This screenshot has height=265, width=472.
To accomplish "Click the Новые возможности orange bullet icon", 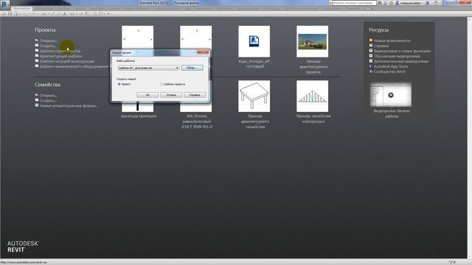I will (x=371, y=40).
